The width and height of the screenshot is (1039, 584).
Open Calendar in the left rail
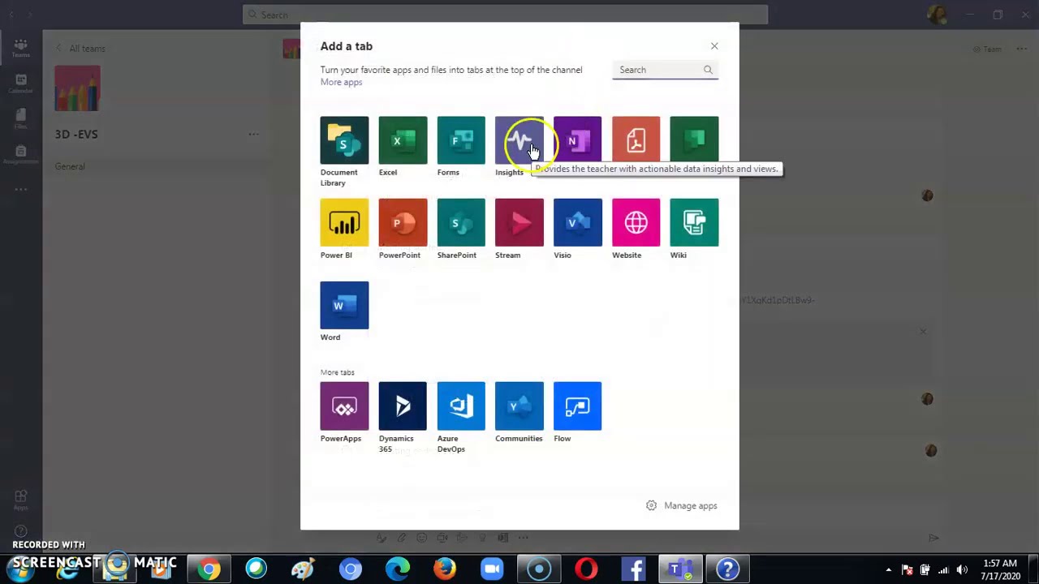click(21, 84)
